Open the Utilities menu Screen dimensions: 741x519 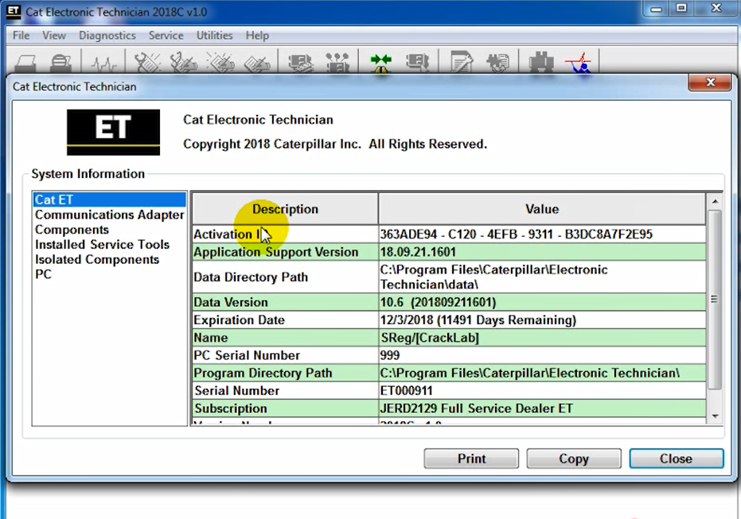click(x=214, y=36)
